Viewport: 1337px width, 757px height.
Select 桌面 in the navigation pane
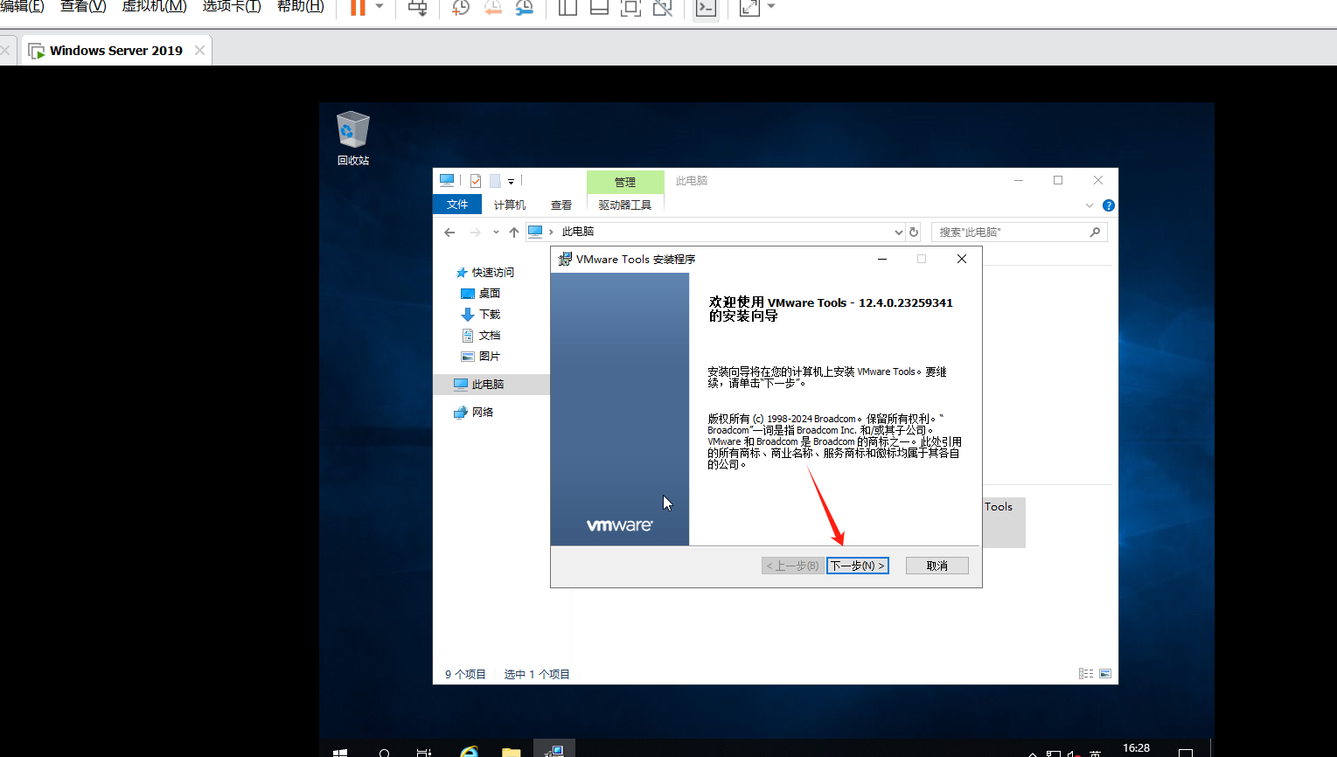481,294
